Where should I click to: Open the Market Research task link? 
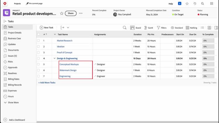coord(65,41)
